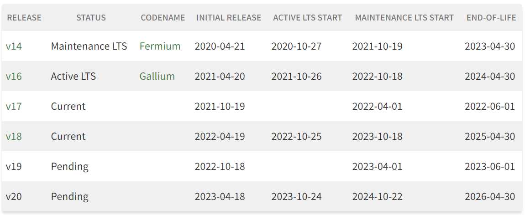Follow the Gallium codename link
This screenshot has width=525, height=215.
(157, 76)
